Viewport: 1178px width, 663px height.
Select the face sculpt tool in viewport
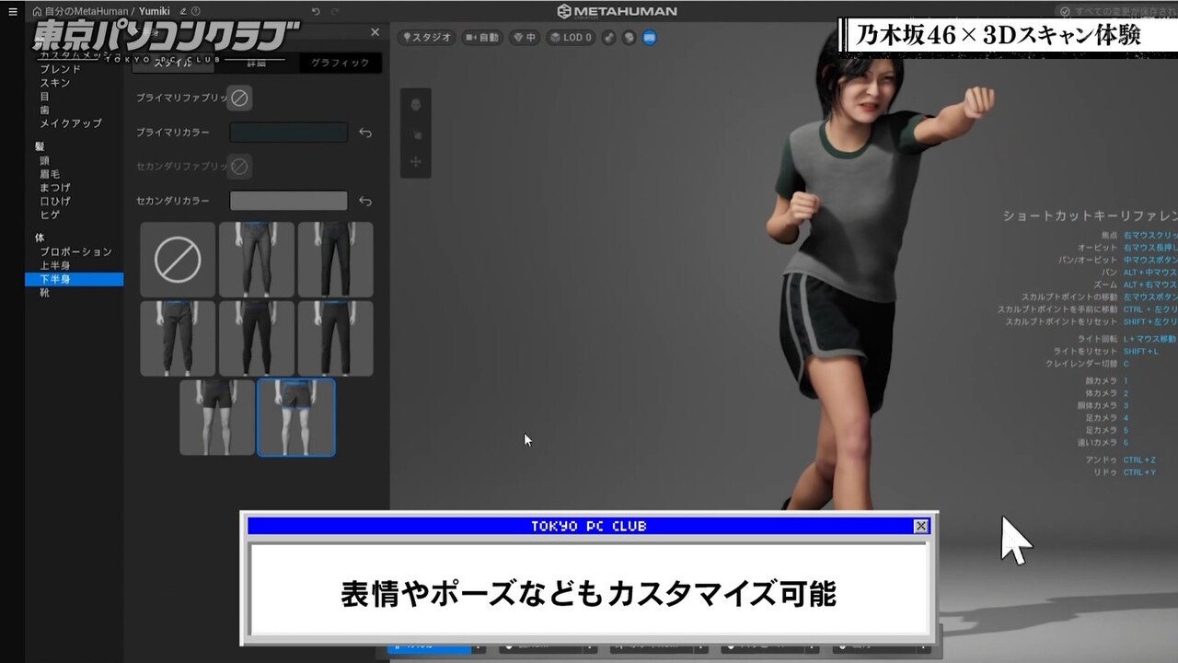pyautogui.click(x=416, y=104)
